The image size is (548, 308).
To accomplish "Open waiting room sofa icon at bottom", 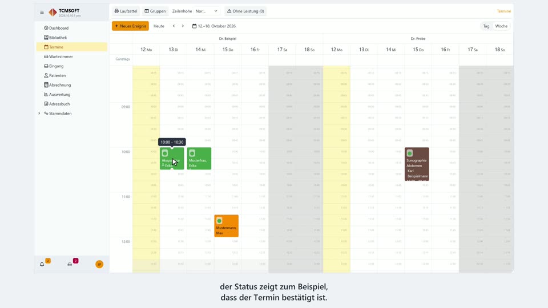I will [70, 264].
